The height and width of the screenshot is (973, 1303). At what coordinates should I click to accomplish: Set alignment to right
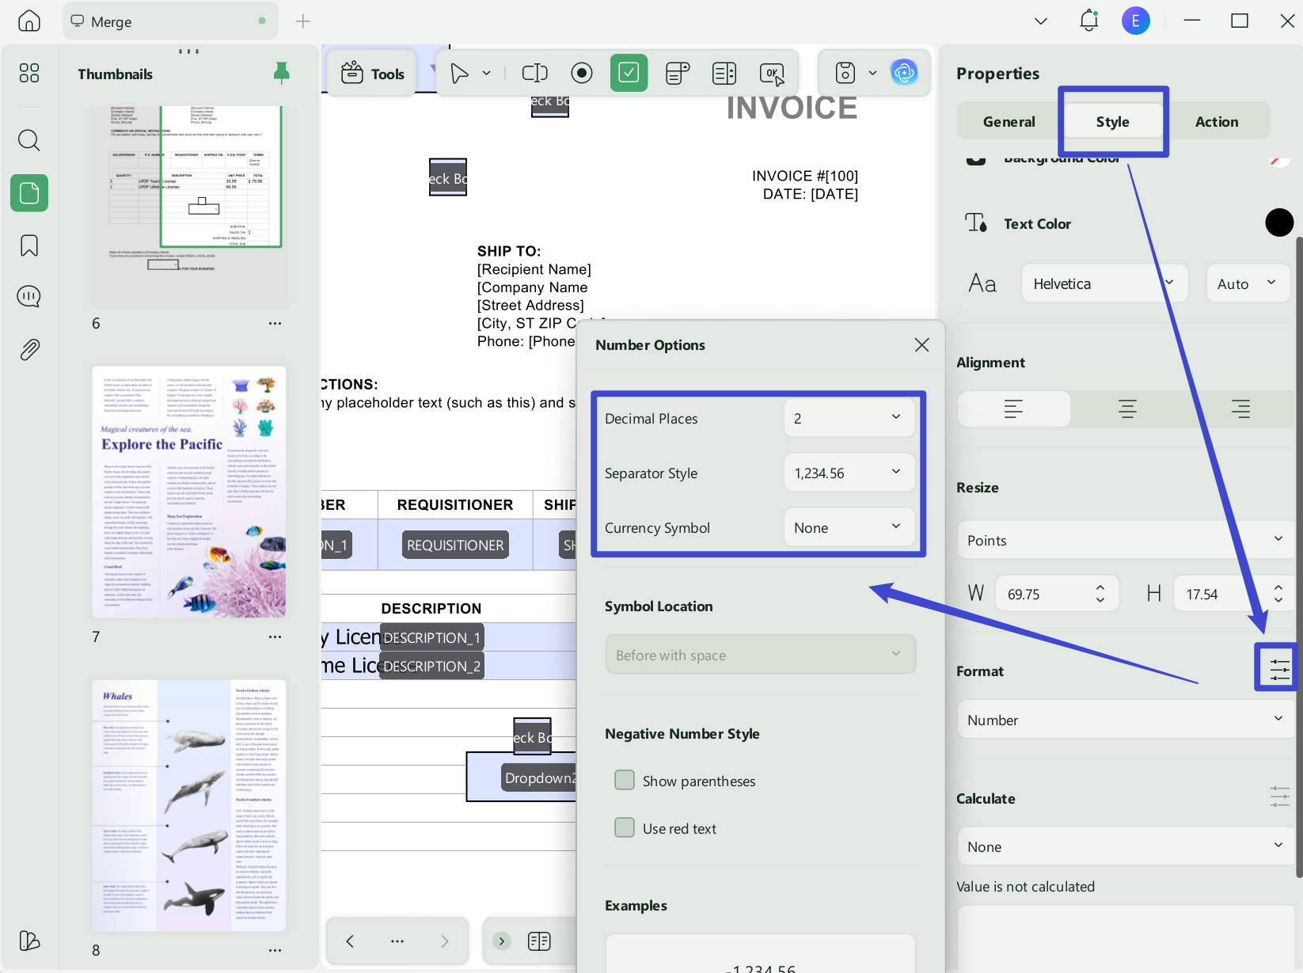pos(1240,409)
